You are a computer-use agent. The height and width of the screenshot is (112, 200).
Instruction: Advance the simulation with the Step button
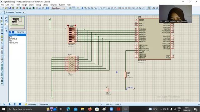pyautogui.click(x=9, y=104)
